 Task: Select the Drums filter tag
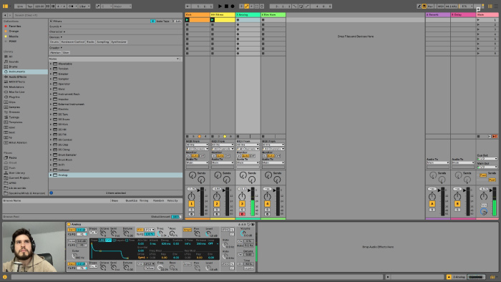tap(54, 42)
